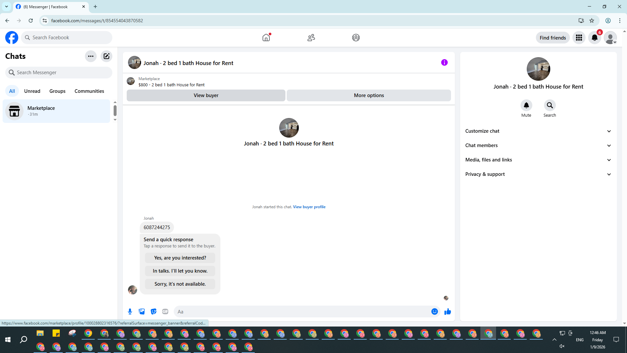This screenshot has width=627, height=353.
Task: Show hidden system tray icons
Action: tap(555, 340)
